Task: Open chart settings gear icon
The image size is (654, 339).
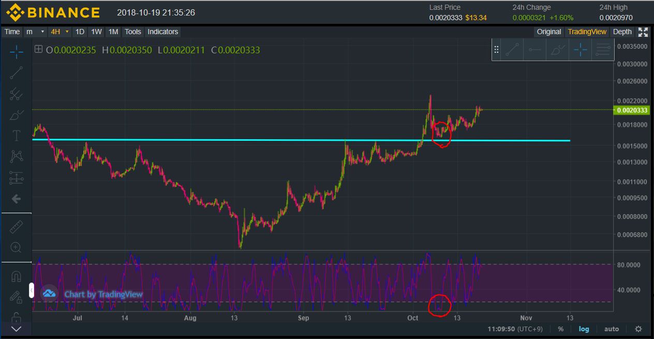Action: pyautogui.click(x=638, y=329)
